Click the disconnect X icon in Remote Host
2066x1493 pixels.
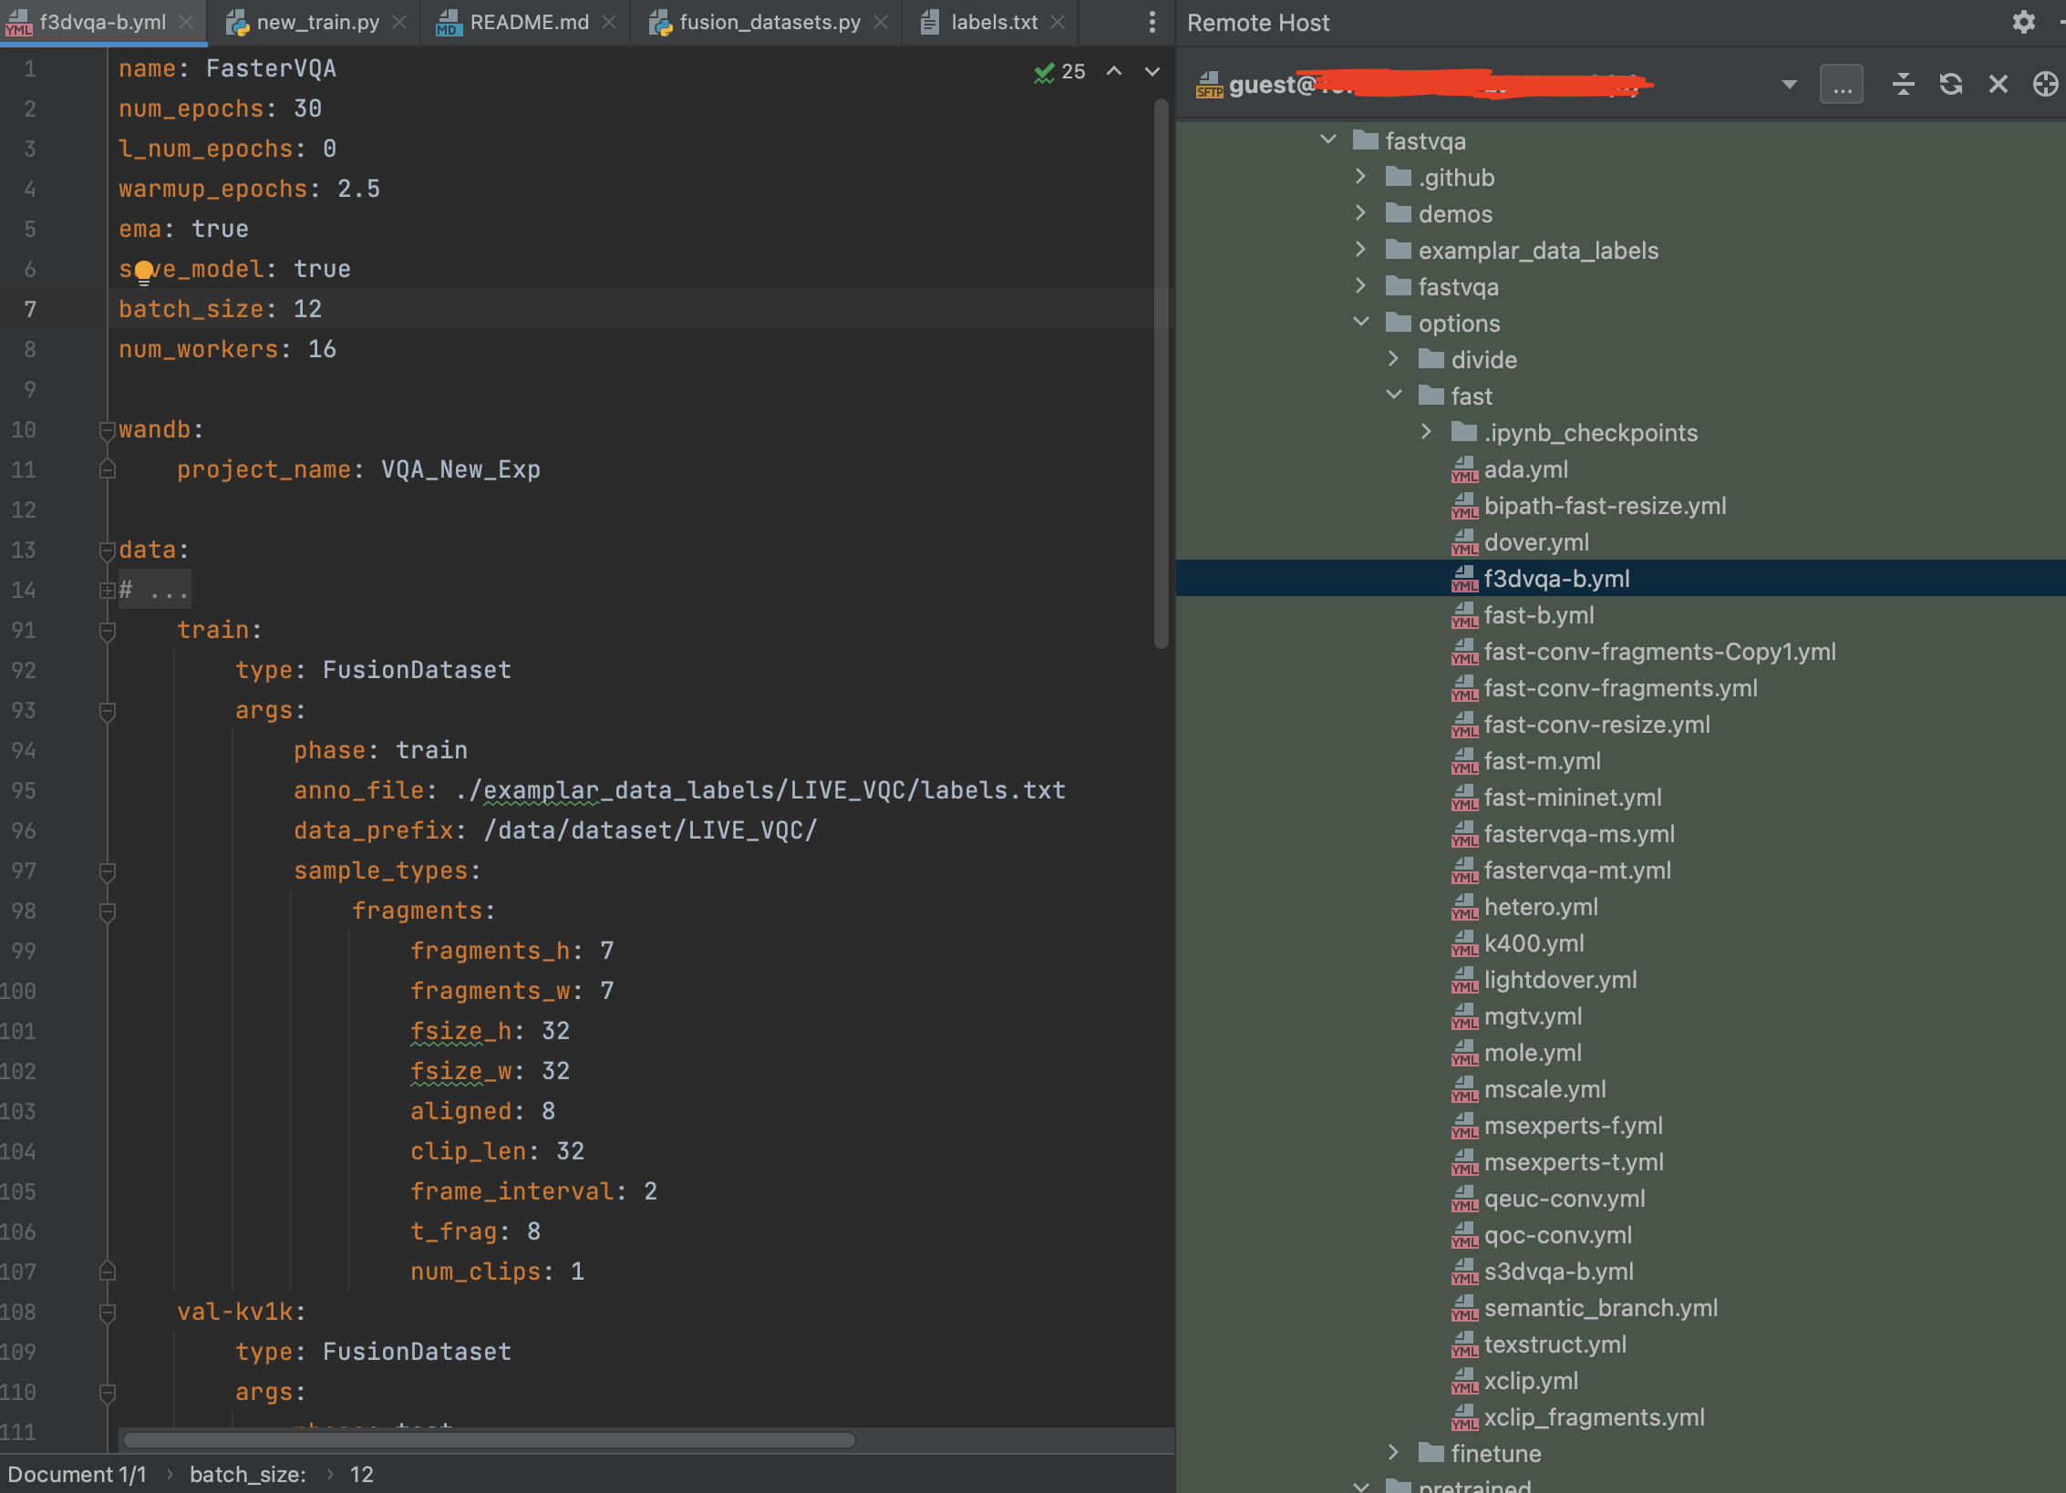coord(1998,85)
